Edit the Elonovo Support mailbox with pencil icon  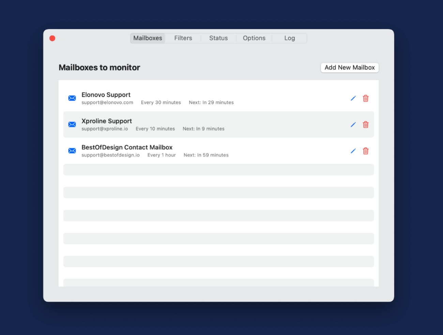(x=353, y=98)
